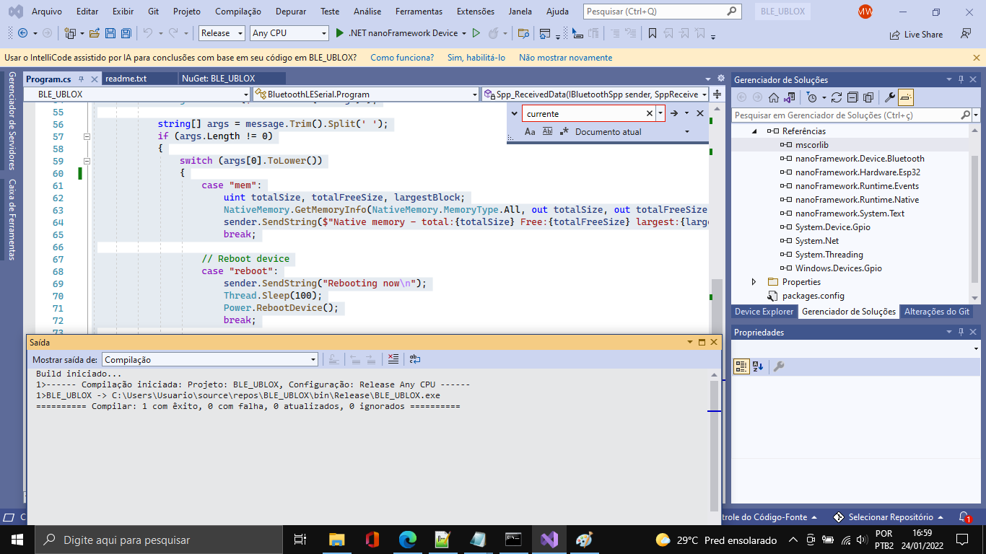Click the Save All icon
The width and height of the screenshot is (986, 554).
tap(126, 33)
